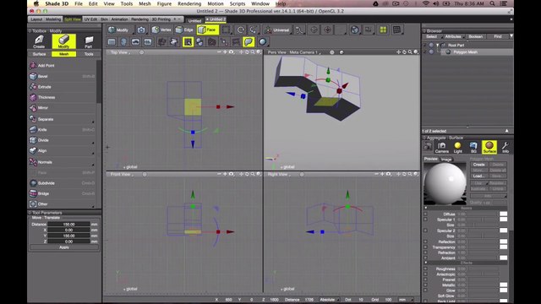Expand the Other tool submenu
The height and width of the screenshot is (304, 541).
[93, 206]
